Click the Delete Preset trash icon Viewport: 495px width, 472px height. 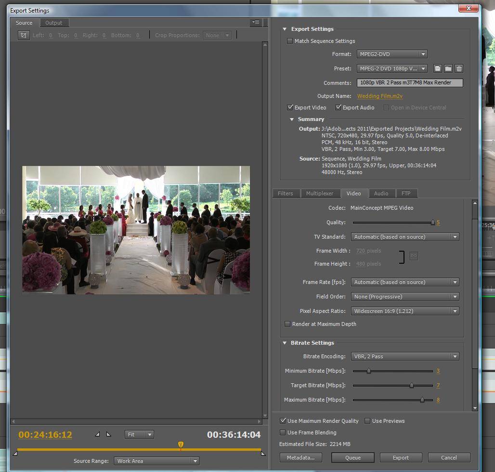coord(459,68)
